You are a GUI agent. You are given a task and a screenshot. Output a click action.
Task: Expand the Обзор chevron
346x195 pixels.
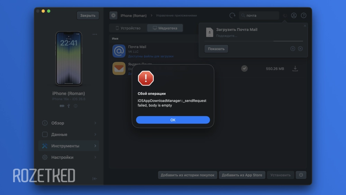95,123
